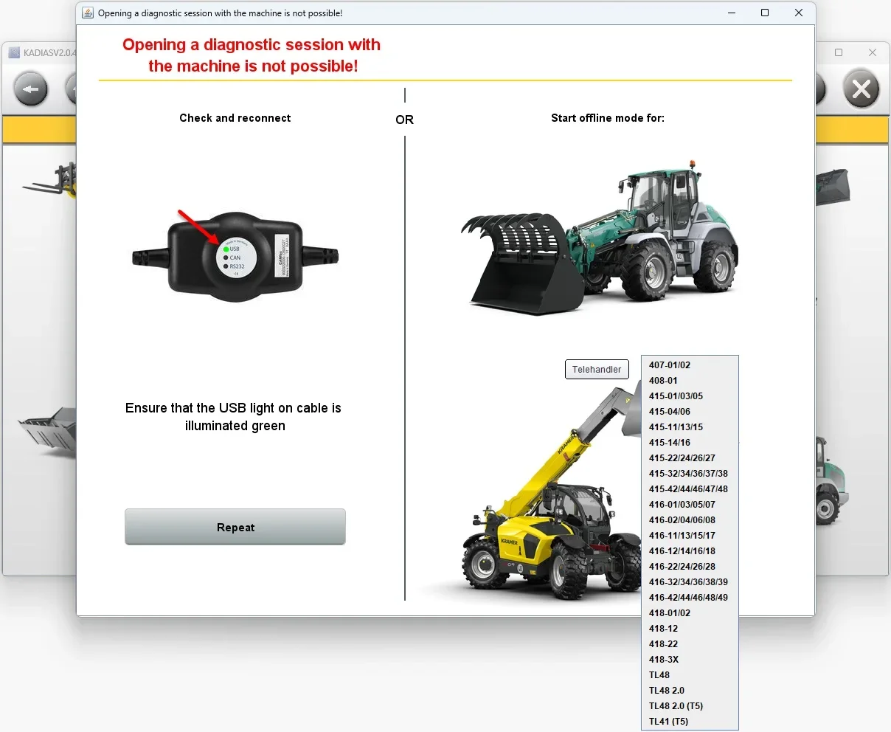Image resolution: width=891 pixels, height=732 pixels.
Task: Click the second navigation arrow beside the back arrow
Action: pos(74,89)
